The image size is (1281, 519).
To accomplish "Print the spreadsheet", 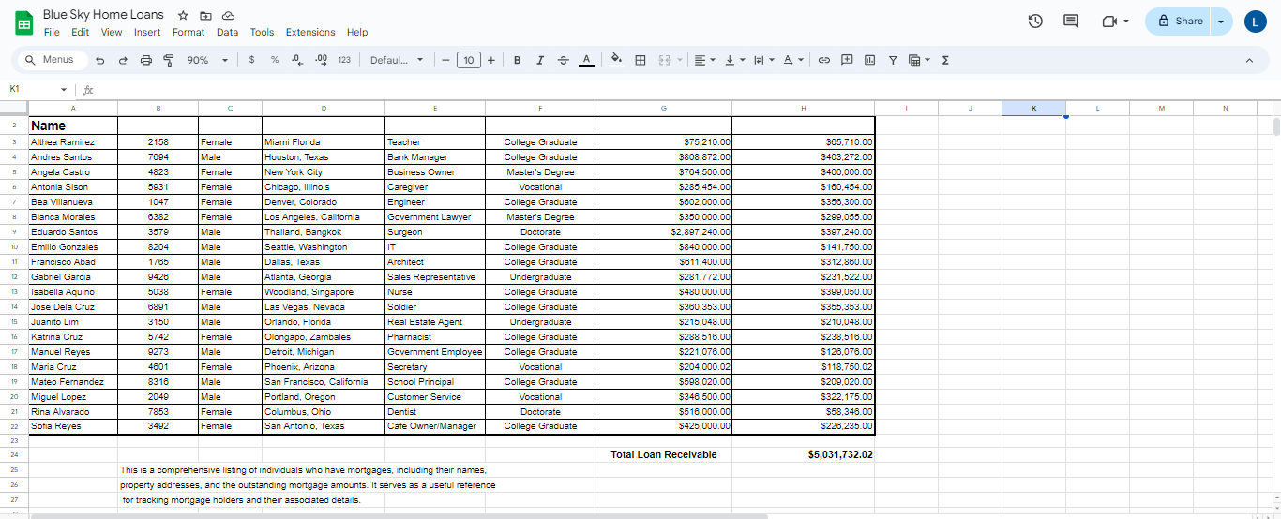I will [x=145, y=60].
